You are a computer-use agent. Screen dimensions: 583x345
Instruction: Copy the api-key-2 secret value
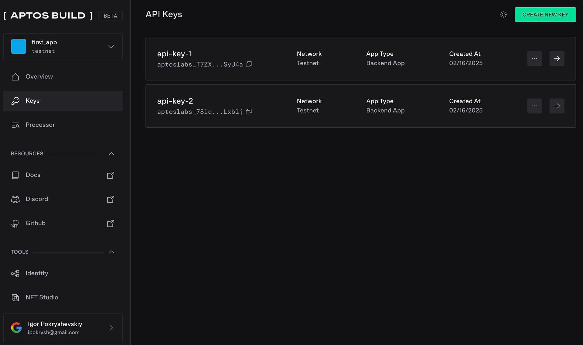pyautogui.click(x=249, y=111)
